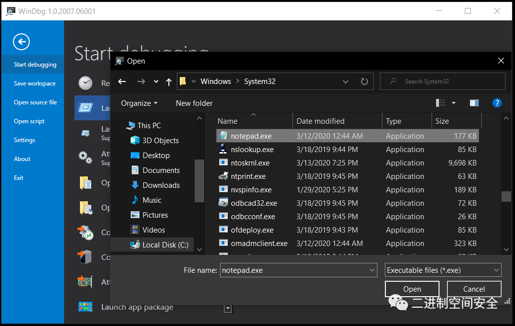
Task: Create a New folder
Action: 194,103
